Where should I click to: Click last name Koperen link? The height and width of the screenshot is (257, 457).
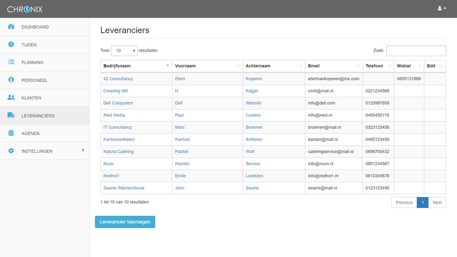click(x=254, y=79)
